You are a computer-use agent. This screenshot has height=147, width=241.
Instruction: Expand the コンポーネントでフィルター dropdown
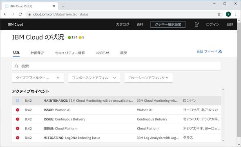click(94, 78)
